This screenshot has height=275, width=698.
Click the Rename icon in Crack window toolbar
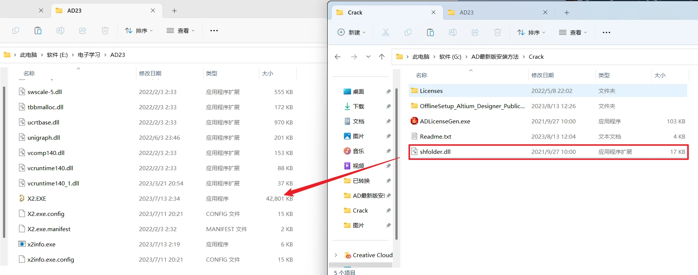click(x=452, y=32)
